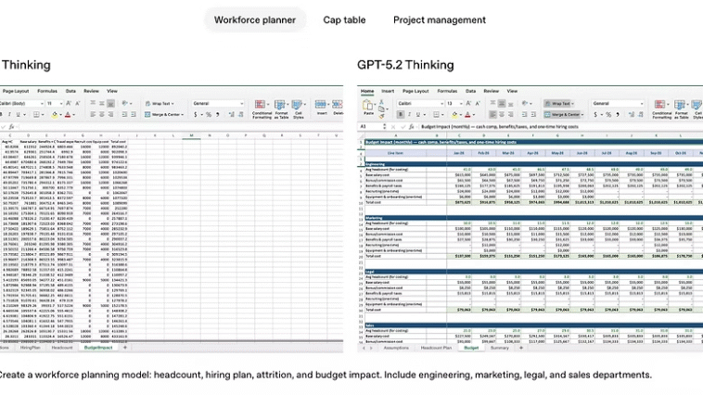
Task: Select the Project management option
Action: (x=439, y=19)
